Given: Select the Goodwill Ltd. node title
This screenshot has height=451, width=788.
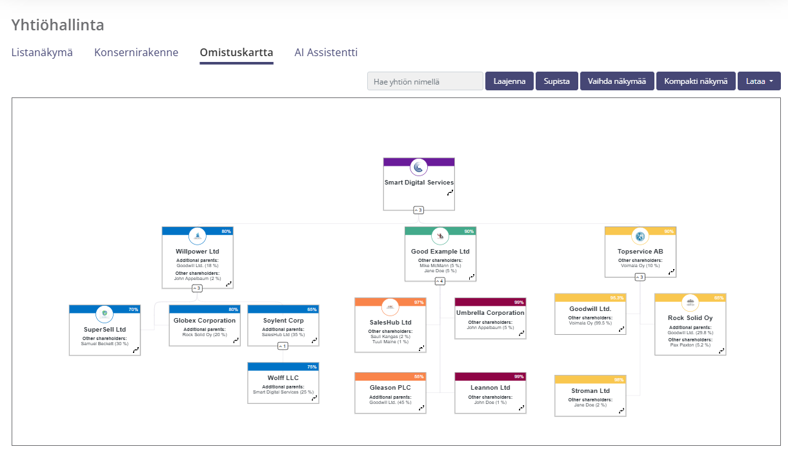Looking at the screenshot, I should click(x=591, y=309).
